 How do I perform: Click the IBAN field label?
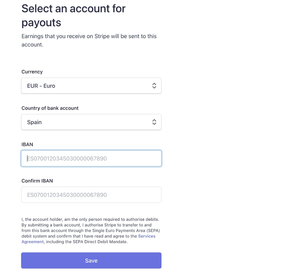[27, 145]
